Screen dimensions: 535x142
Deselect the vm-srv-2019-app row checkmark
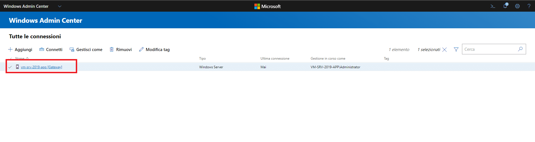pyautogui.click(x=10, y=67)
